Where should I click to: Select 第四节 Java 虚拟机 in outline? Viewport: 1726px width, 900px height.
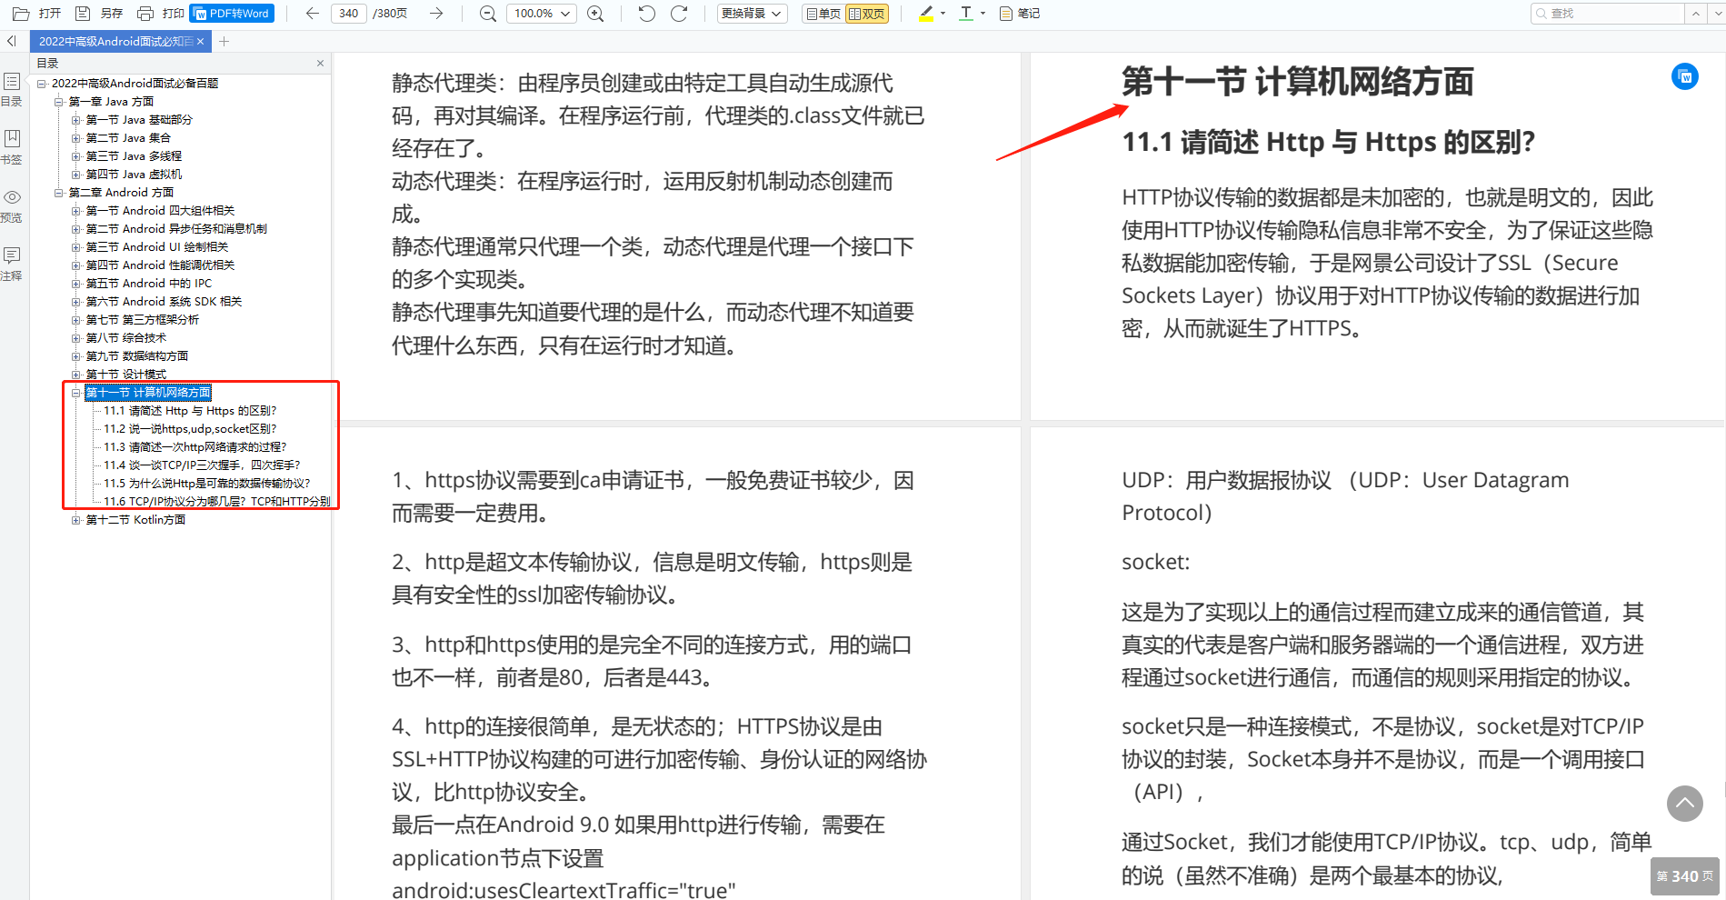point(134,175)
